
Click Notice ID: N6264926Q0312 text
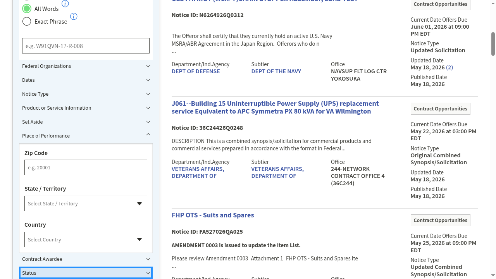point(208,15)
